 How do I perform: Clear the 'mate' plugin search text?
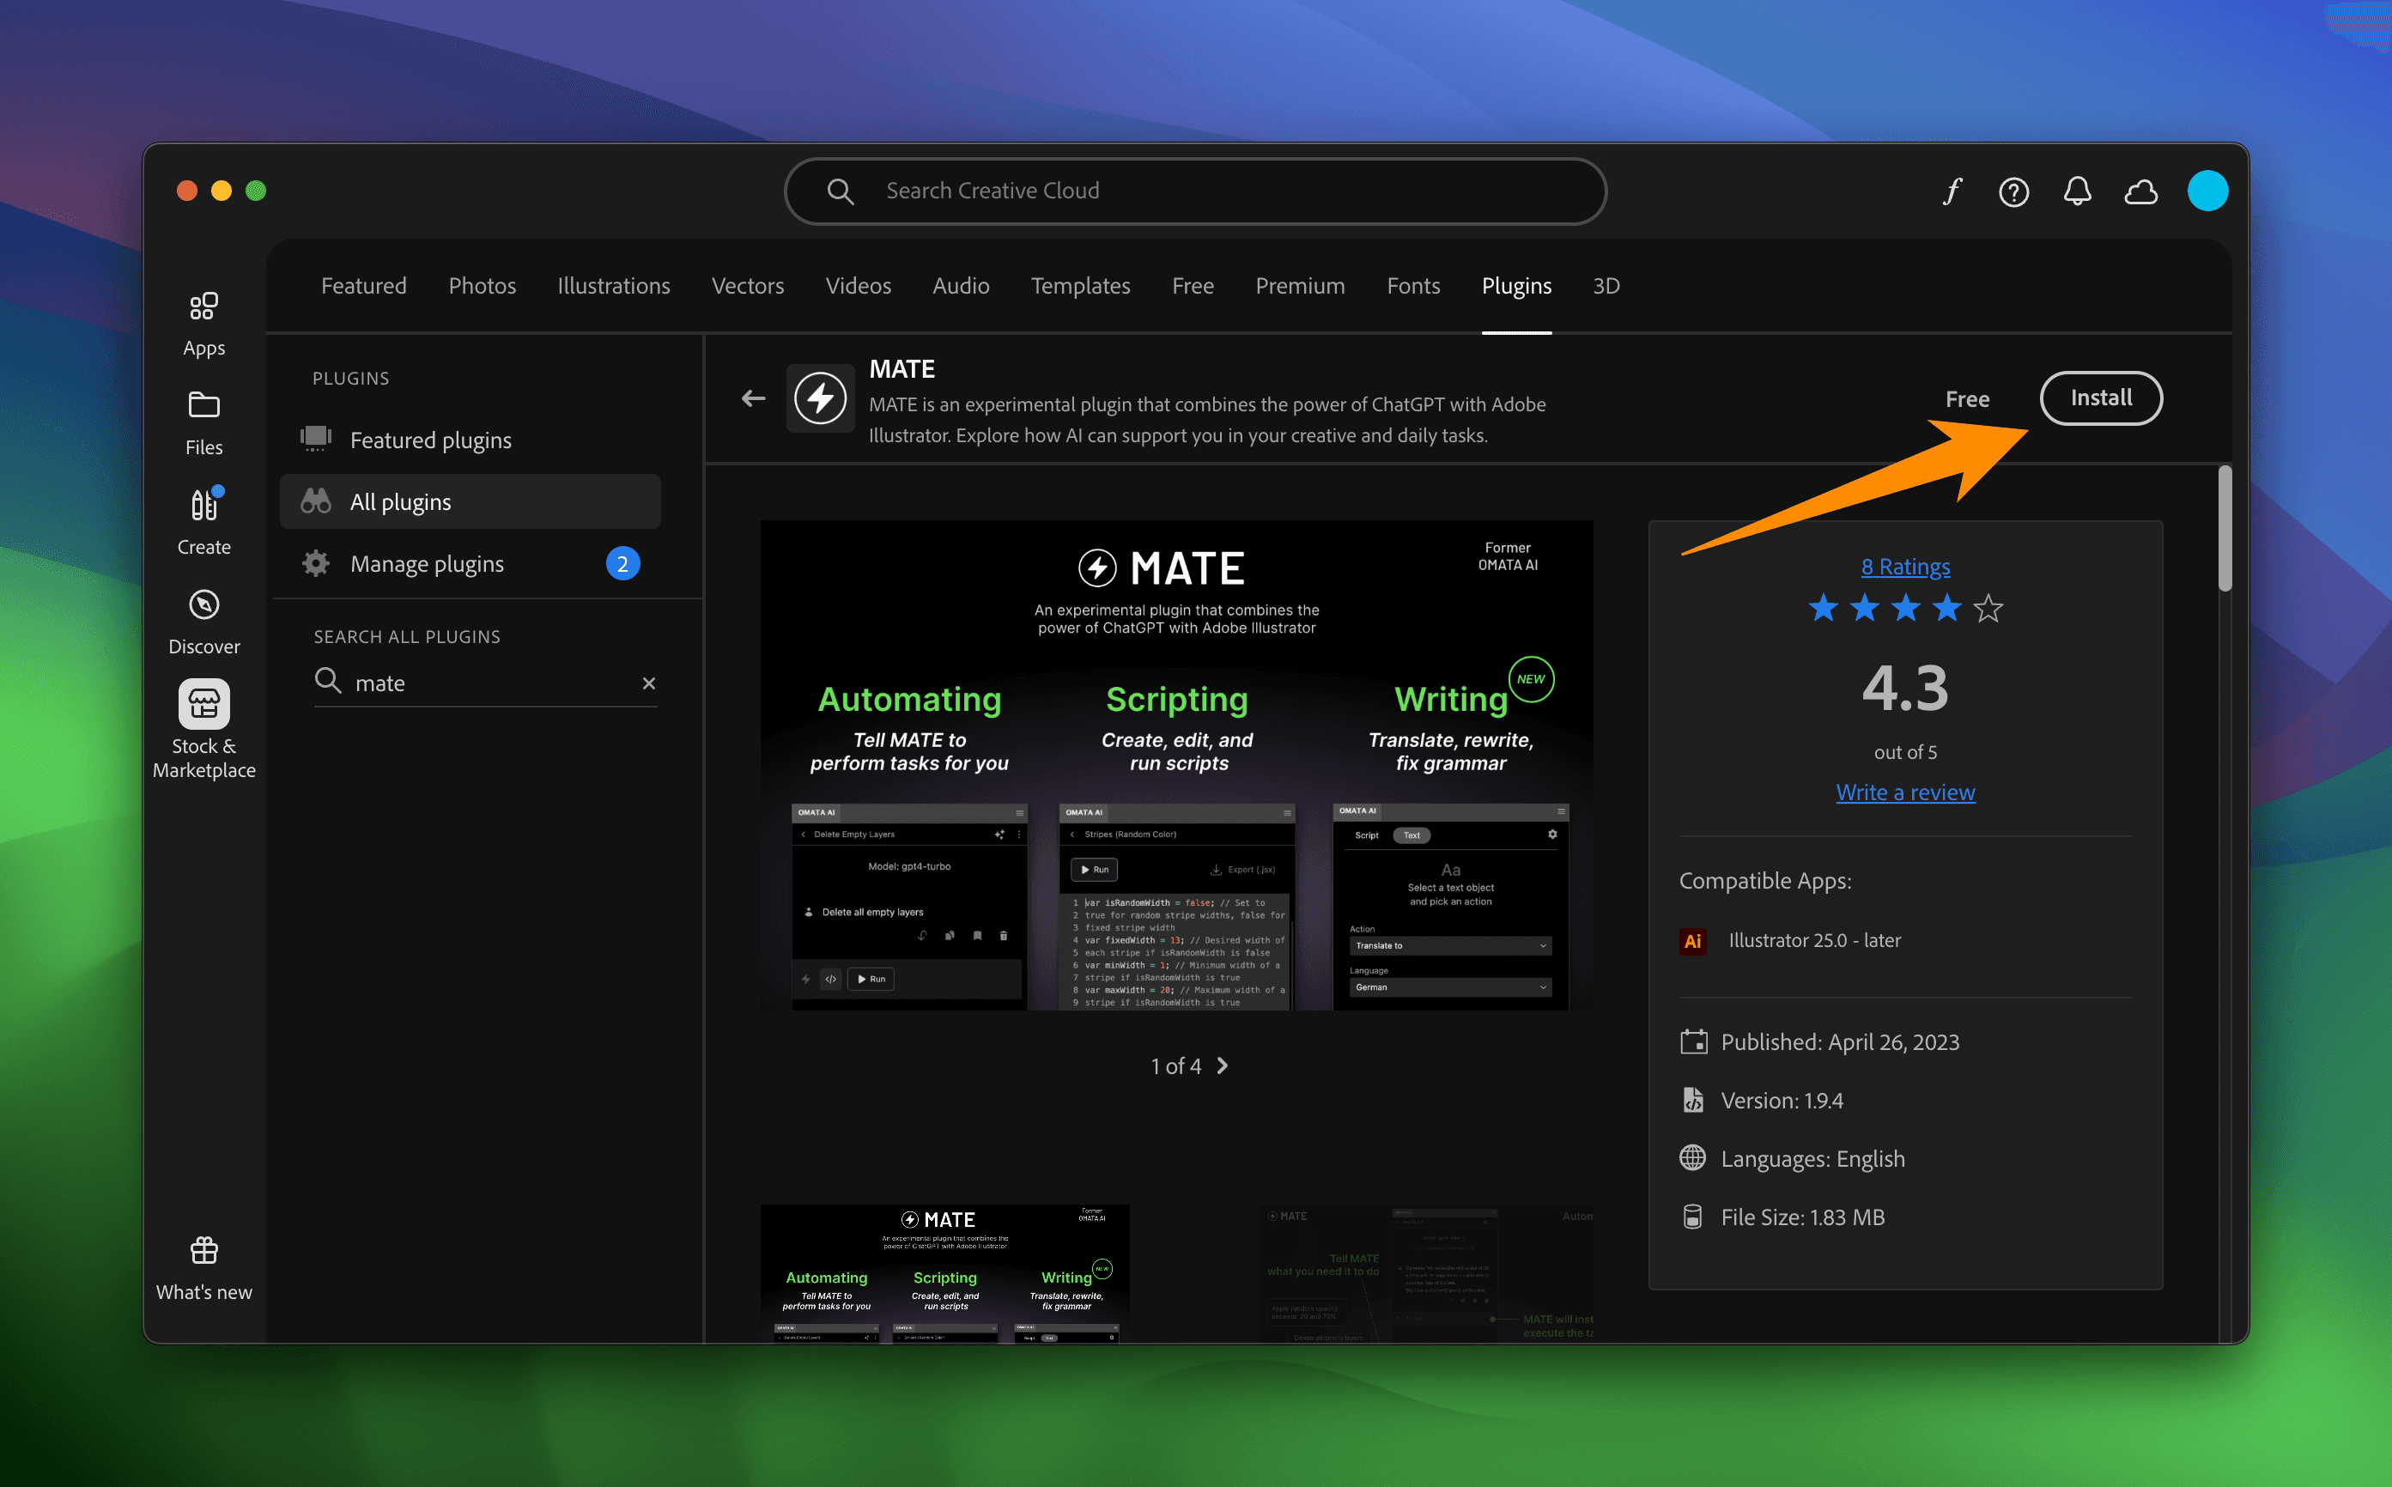point(648,683)
